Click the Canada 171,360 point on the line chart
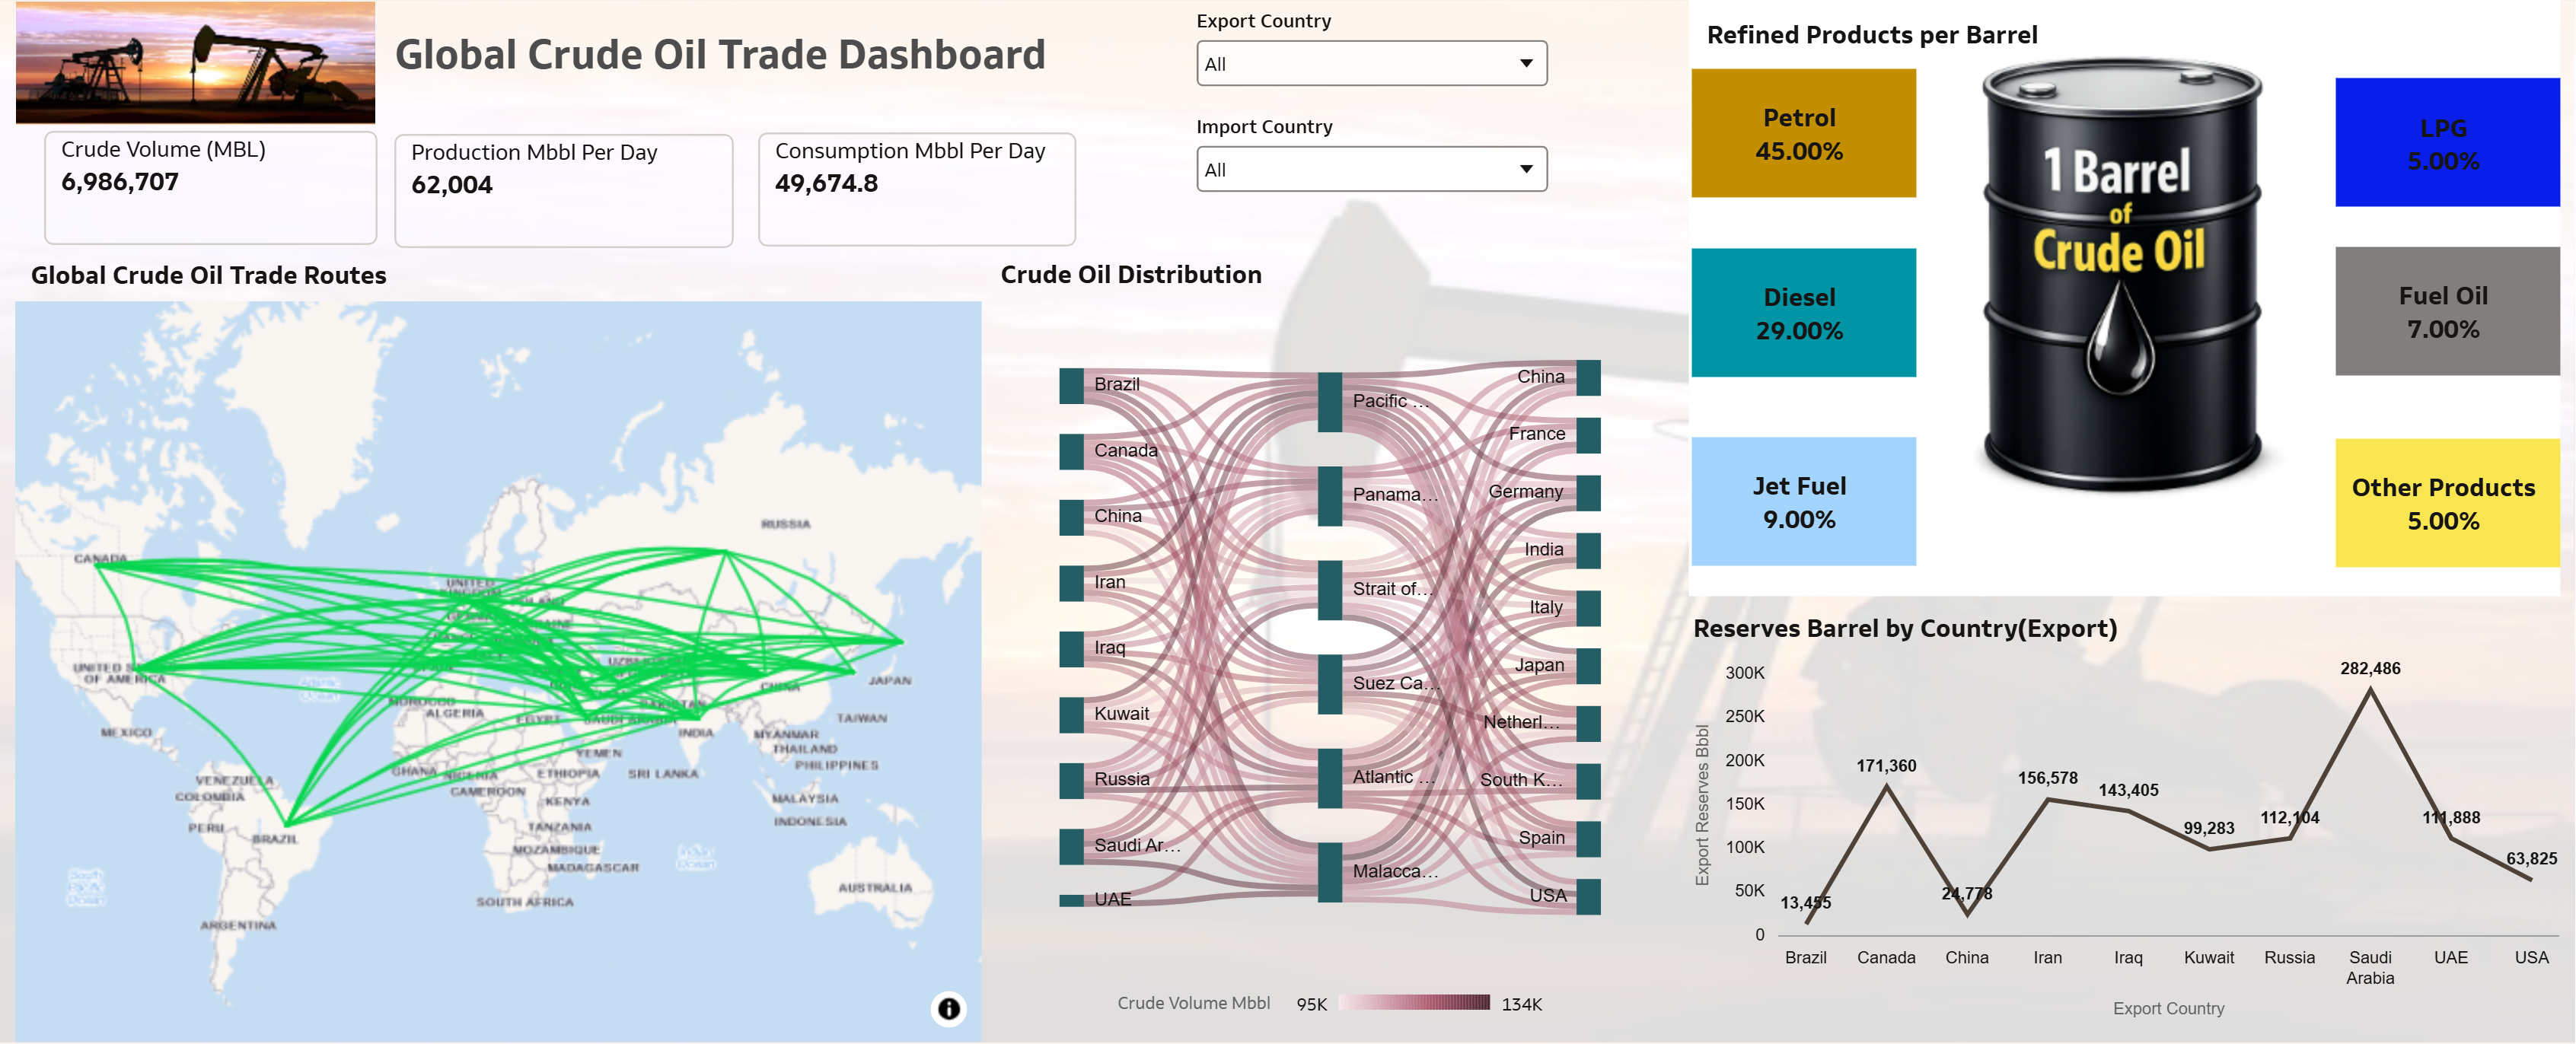Image resolution: width=2576 pixels, height=1044 pixels. click(1886, 787)
